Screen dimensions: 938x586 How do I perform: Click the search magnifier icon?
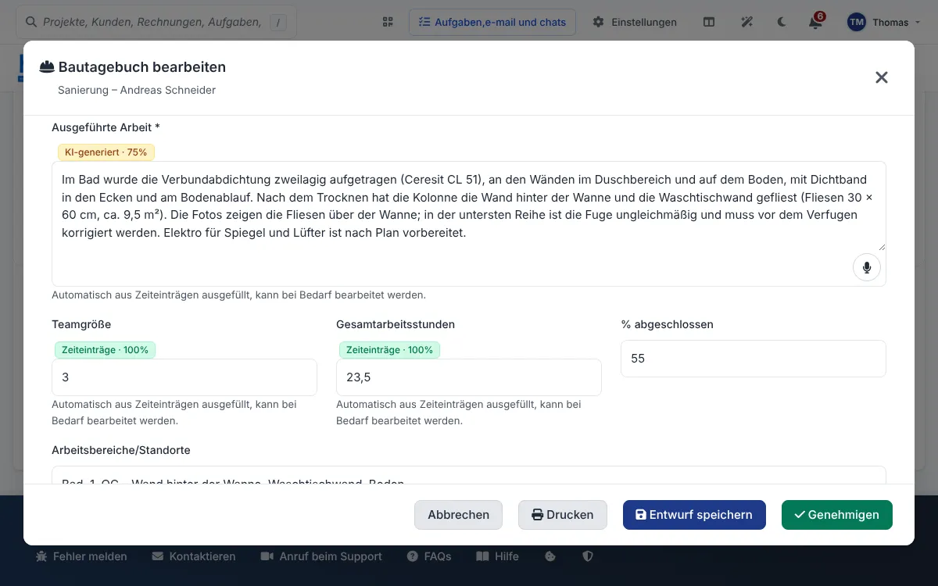click(31, 22)
